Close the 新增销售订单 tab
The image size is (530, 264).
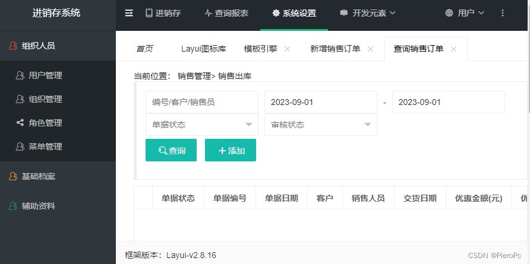(x=370, y=49)
